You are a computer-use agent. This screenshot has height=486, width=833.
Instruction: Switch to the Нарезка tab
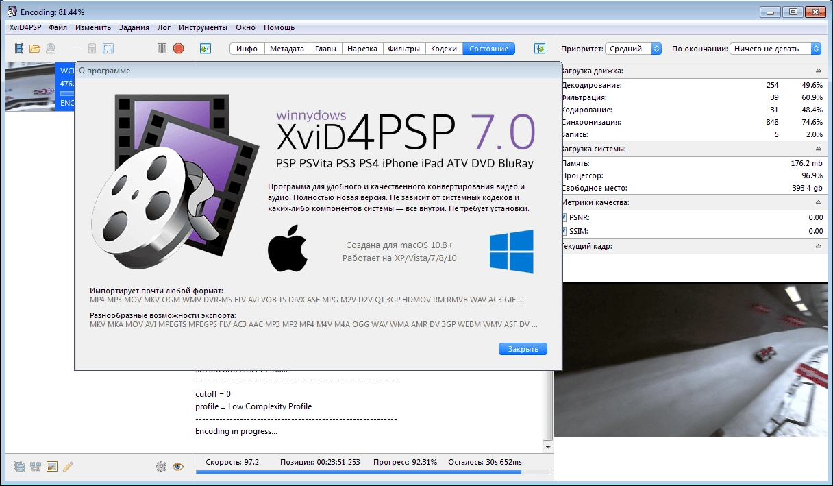(x=362, y=49)
